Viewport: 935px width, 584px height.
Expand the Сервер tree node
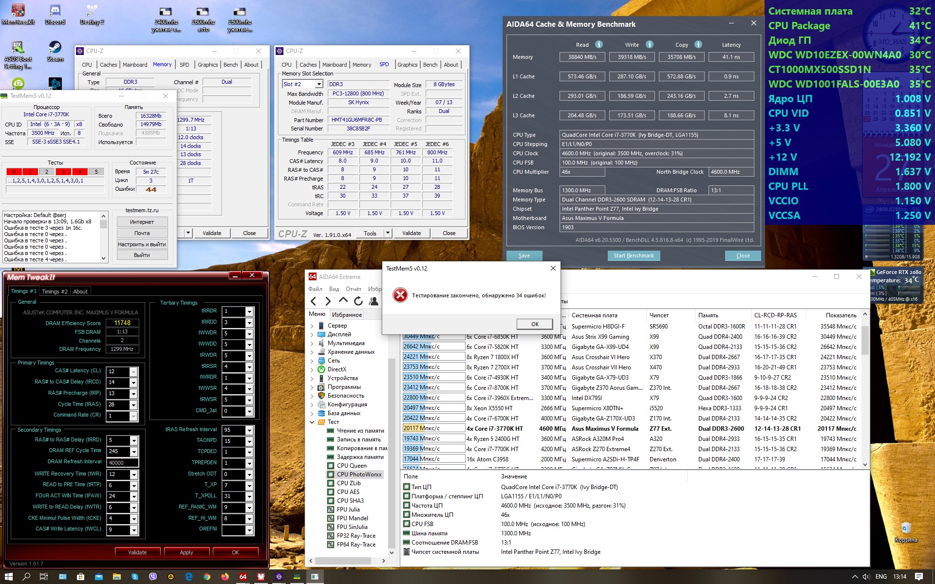point(312,326)
